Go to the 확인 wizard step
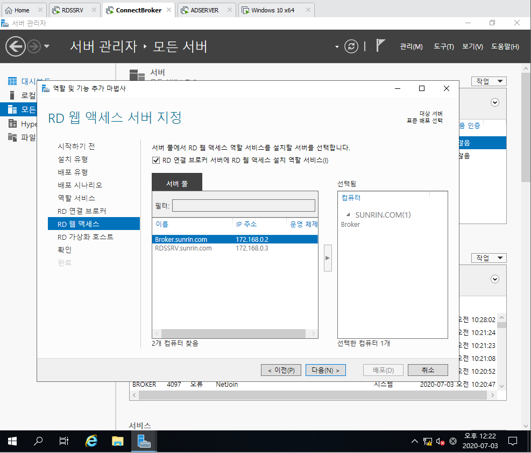The height and width of the screenshot is (453, 531). [x=65, y=249]
